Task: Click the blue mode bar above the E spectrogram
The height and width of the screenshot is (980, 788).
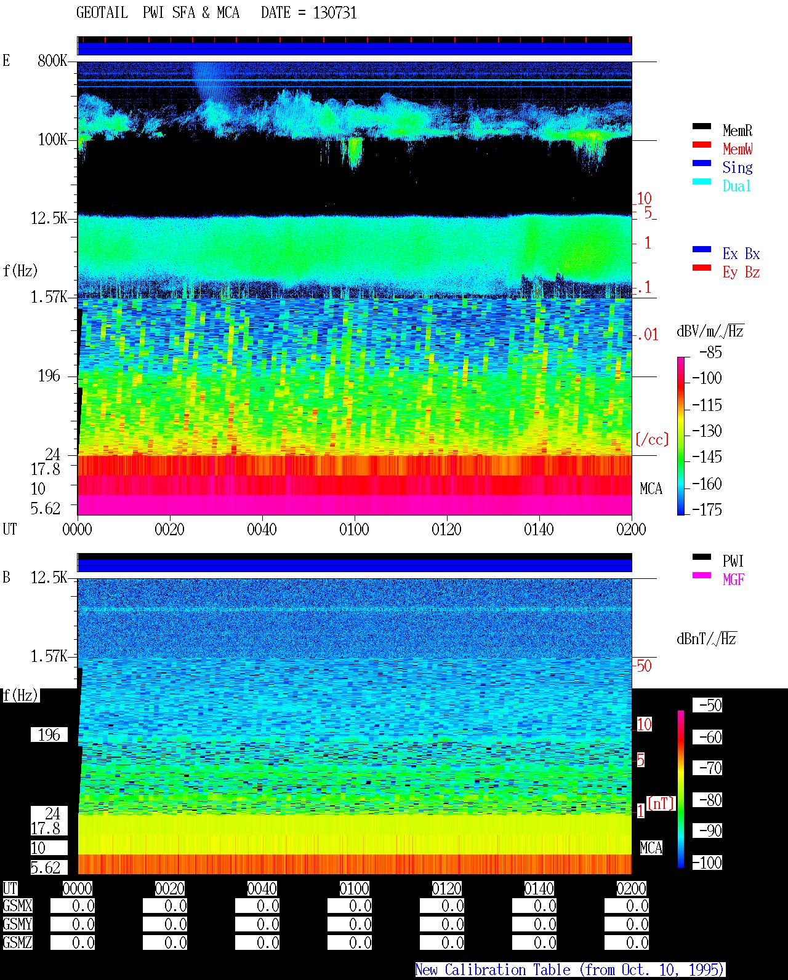Action: pos(355,49)
